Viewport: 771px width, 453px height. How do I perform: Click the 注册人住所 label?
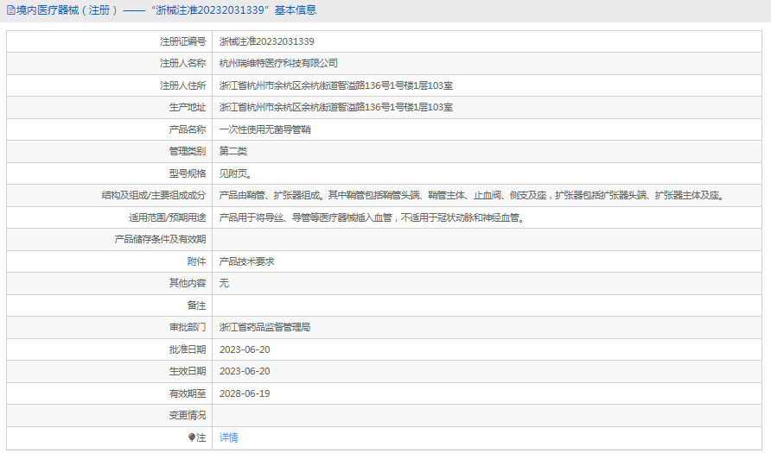point(183,86)
